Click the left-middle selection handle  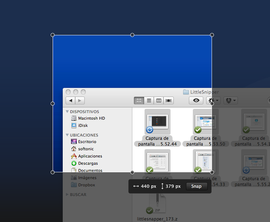tap(52, 104)
